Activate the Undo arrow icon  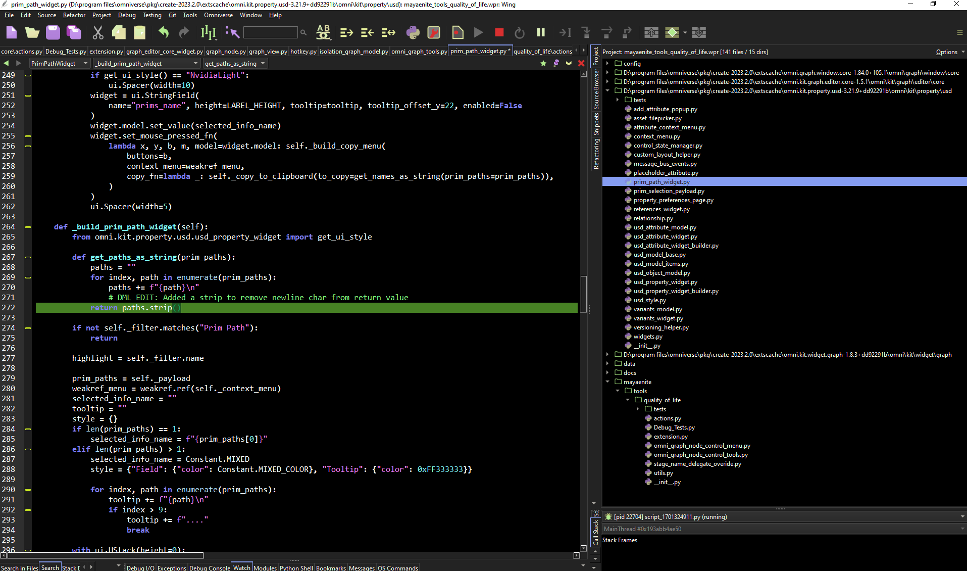[x=163, y=32]
